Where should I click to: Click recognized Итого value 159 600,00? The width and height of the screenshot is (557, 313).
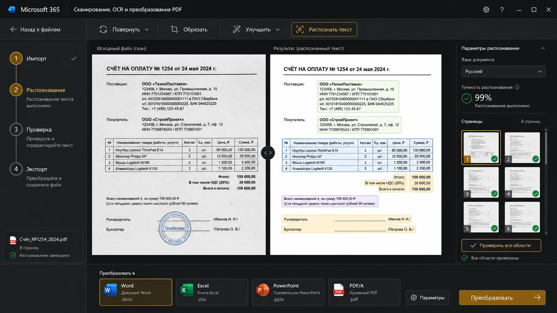click(421, 177)
